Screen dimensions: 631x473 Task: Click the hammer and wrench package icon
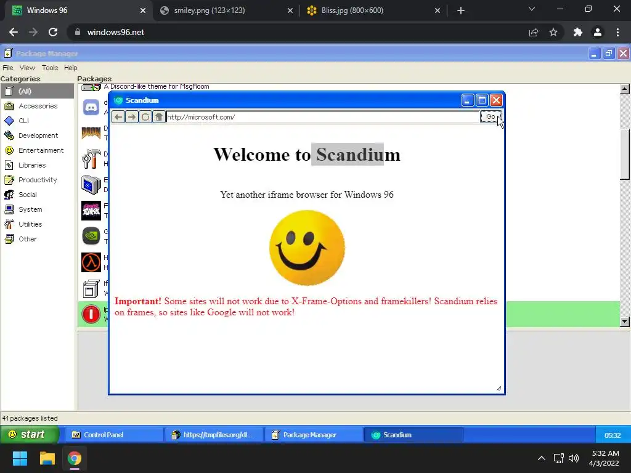click(91, 158)
